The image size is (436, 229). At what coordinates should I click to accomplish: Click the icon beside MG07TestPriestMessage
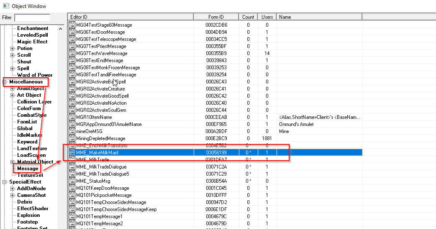click(x=72, y=46)
